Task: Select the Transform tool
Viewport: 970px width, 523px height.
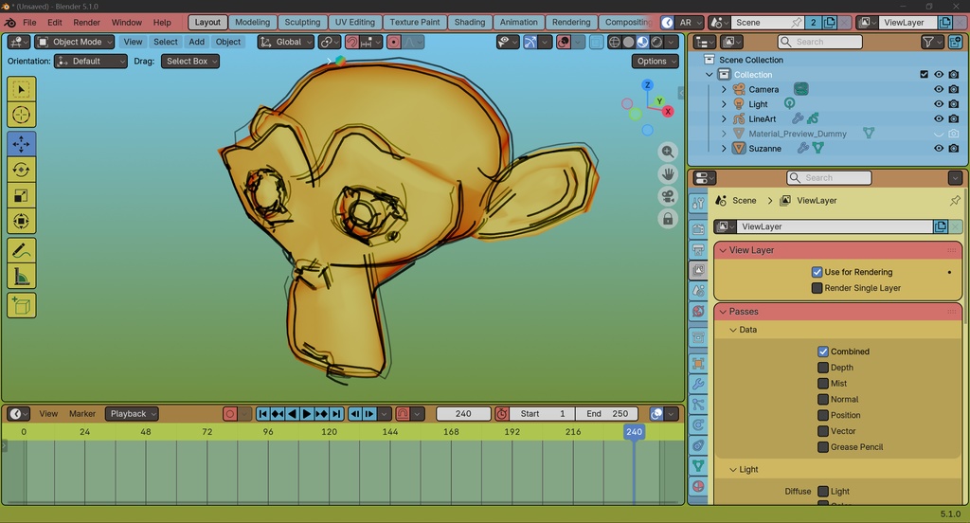Action: click(x=21, y=221)
